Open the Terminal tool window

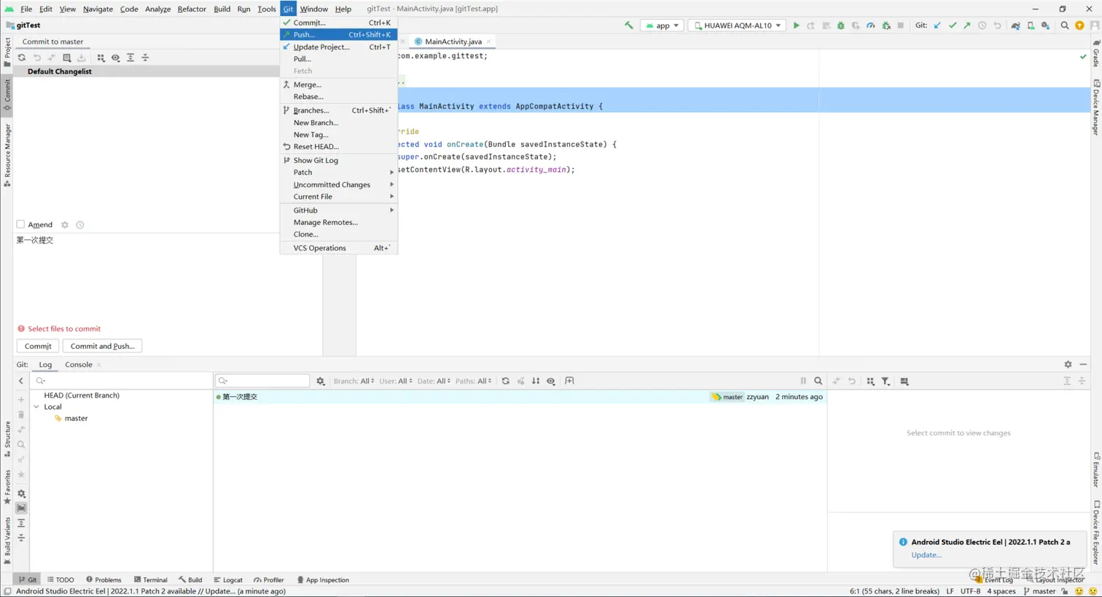coord(150,580)
